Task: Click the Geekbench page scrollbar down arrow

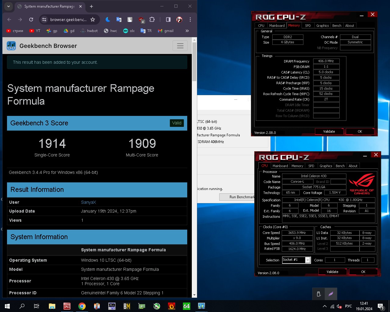Action: (x=194, y=295)
